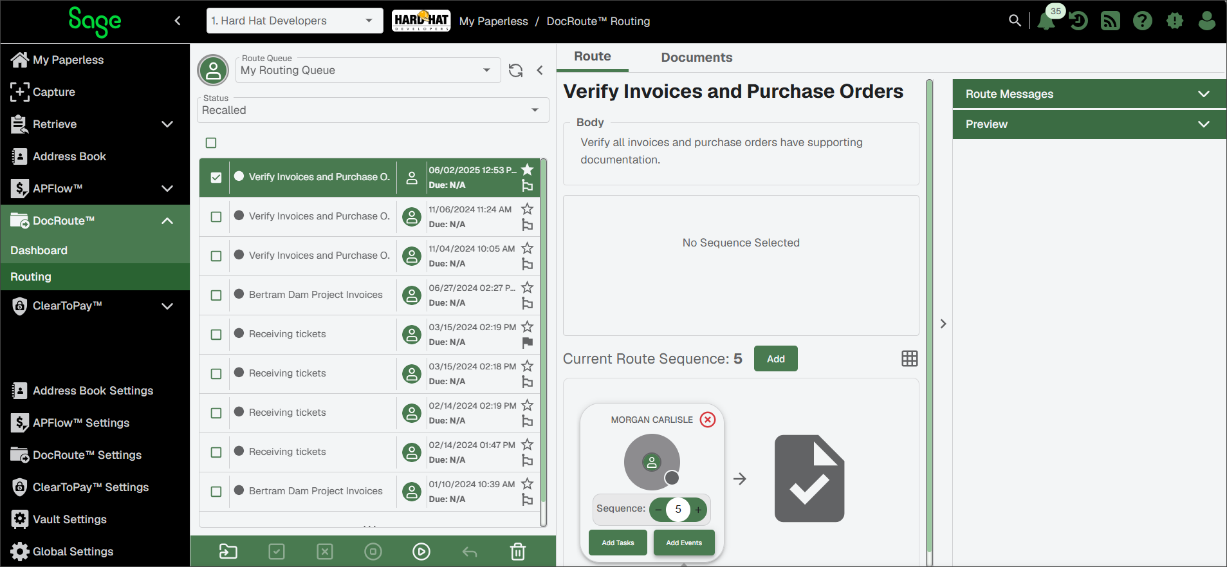1227x567 pixels.
Task: Refresh the routing queue list
Action: (x=515, y=70)
